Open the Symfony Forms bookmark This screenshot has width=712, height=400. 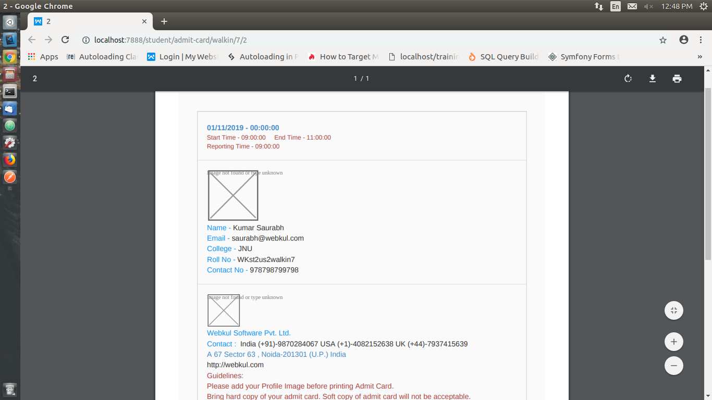pyautogui.click(x=583, y=57)
